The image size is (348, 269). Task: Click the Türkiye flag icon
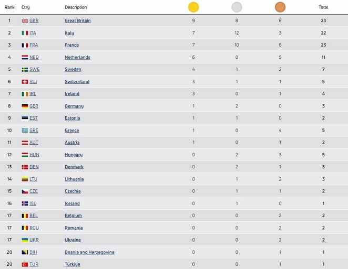point(25,264)
